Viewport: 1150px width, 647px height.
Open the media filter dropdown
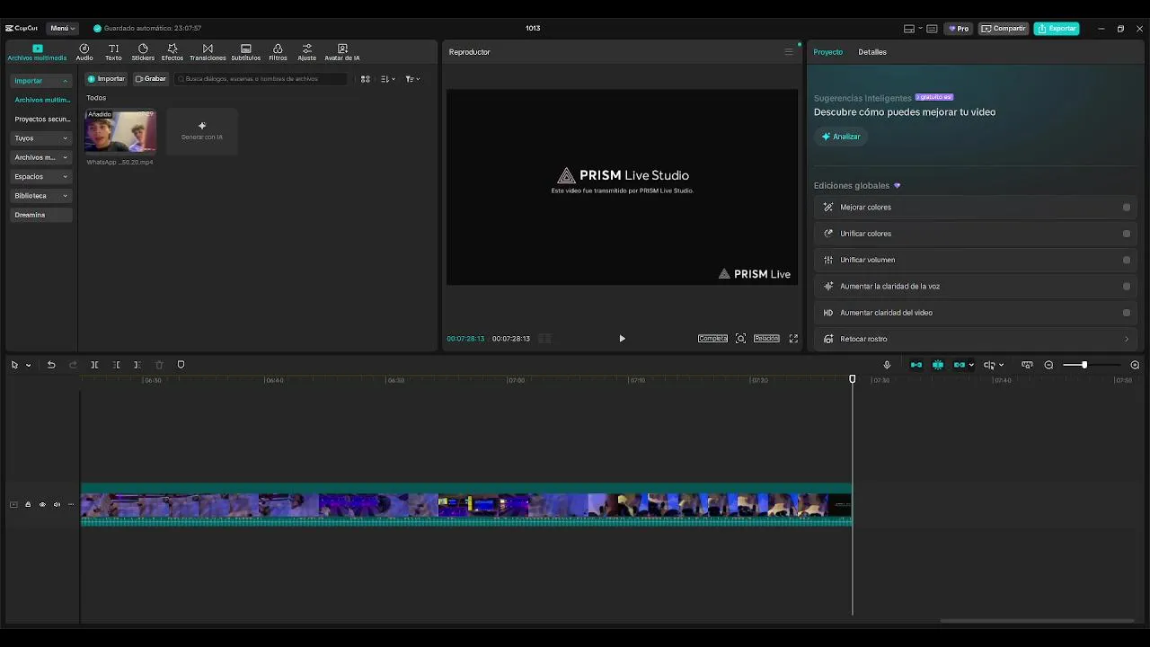411,79
